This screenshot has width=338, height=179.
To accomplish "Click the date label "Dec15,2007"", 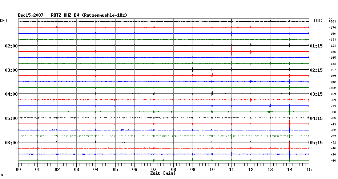I will [x=31, y=15].
